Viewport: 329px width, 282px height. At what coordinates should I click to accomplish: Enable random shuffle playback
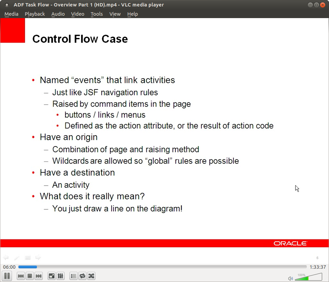point(91,276)
